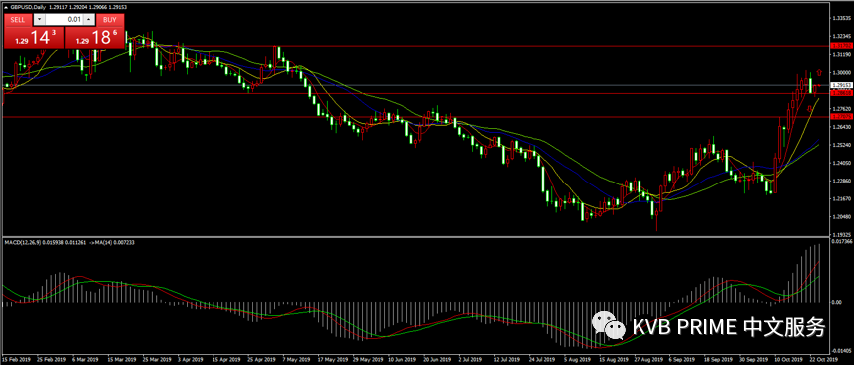
Task: Click the lowest red horizontal support line
Action: click(414, 117)
